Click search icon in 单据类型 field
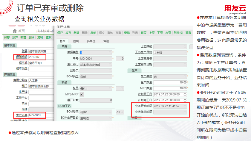Image resolution: width=251 pixels, height=141 pixels. pos(110,52)
